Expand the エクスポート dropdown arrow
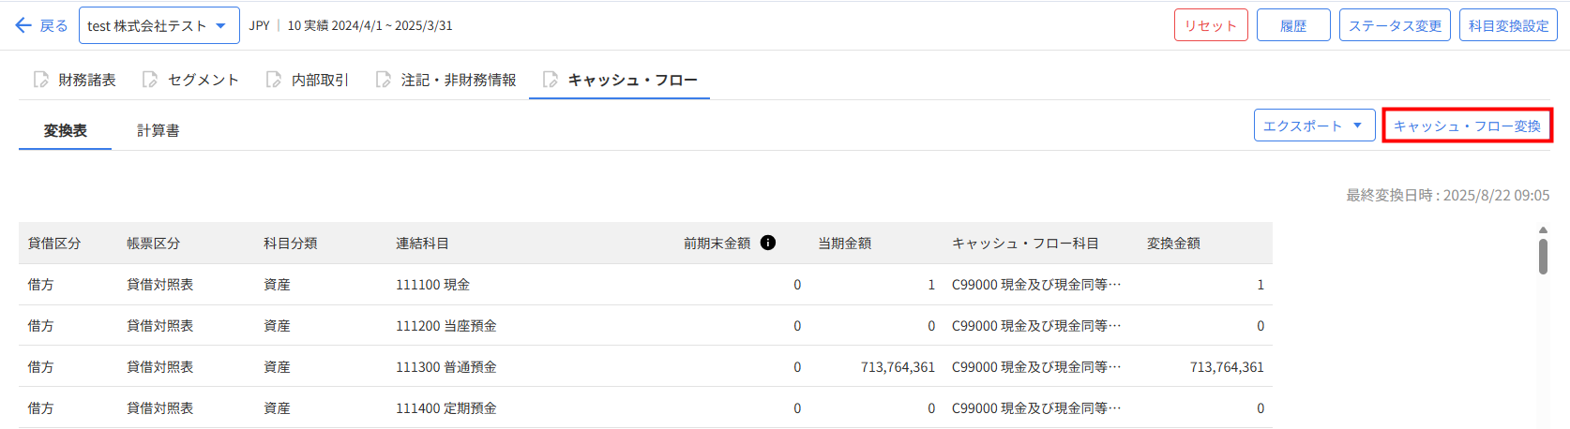 [x=1357, y=126]
